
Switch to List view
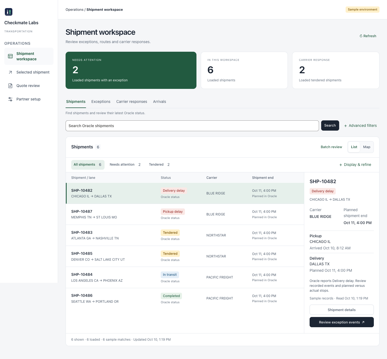354,147
